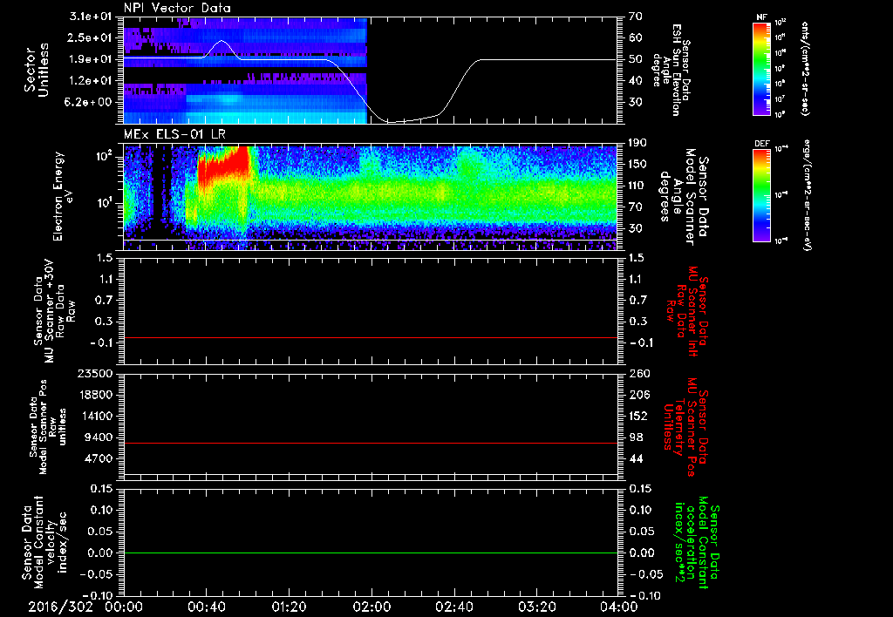Image resolution: width=893 pixels, height=617 pixels.
Task: Click the red high-flux burst in ELS spectrogram
Action: (224, 165)
